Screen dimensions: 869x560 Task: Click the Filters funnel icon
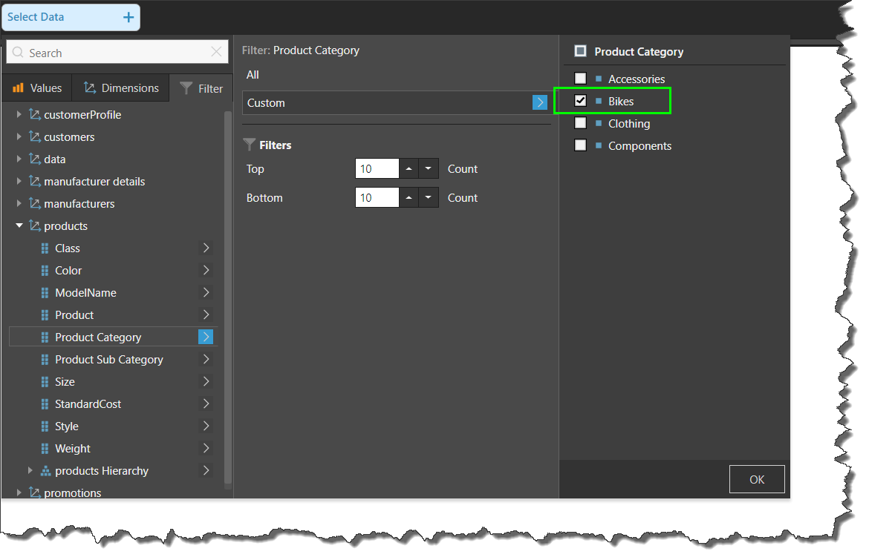click(250, 145)
